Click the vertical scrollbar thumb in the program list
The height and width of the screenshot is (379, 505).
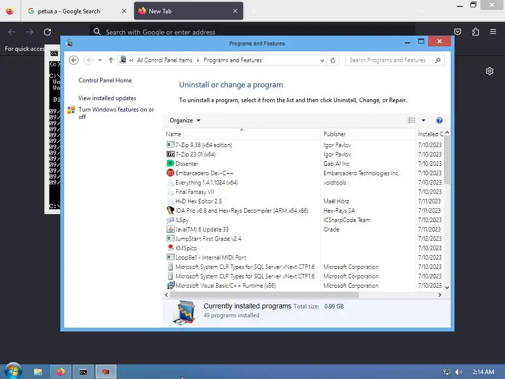(447, 159)
